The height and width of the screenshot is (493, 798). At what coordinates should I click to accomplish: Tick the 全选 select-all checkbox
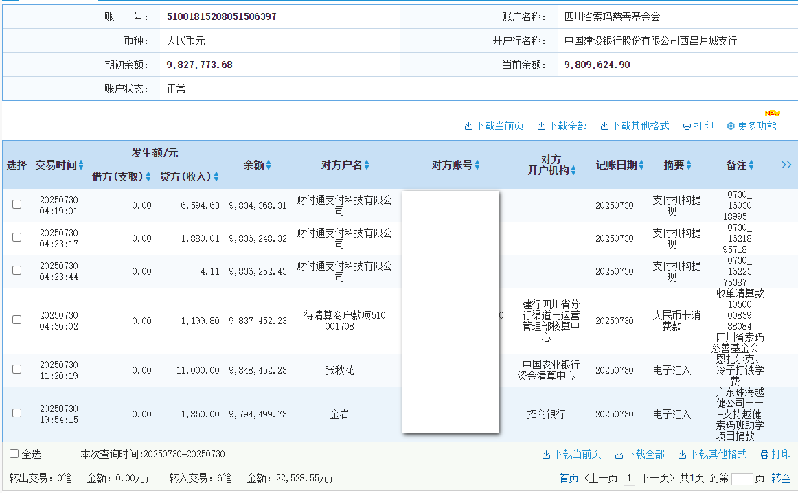tap(14, 454)
